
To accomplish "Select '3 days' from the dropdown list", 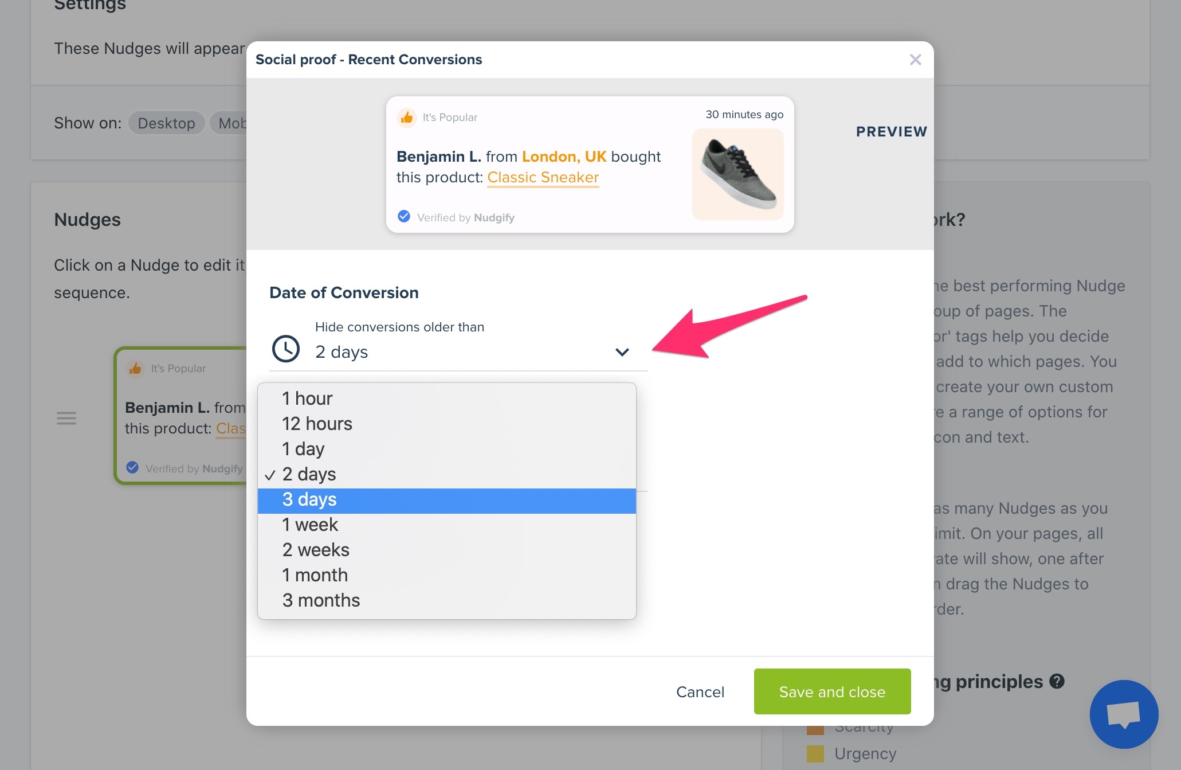I will pyautogui.click(x=447, y=499).
